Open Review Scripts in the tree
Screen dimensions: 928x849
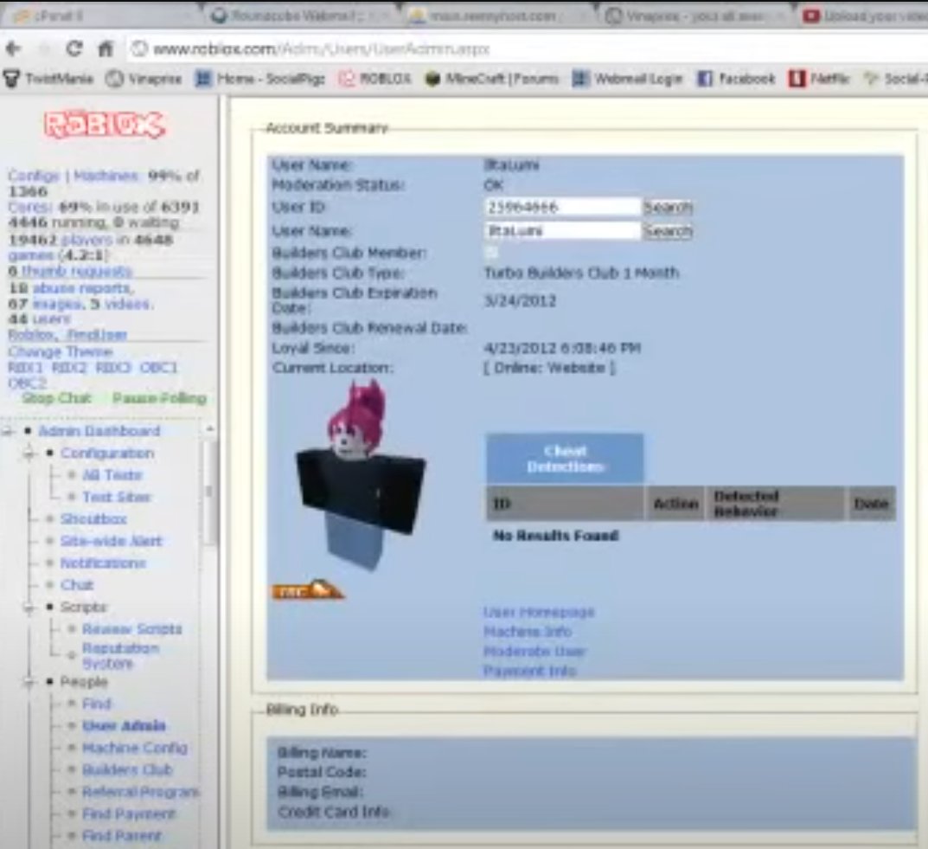132,629
